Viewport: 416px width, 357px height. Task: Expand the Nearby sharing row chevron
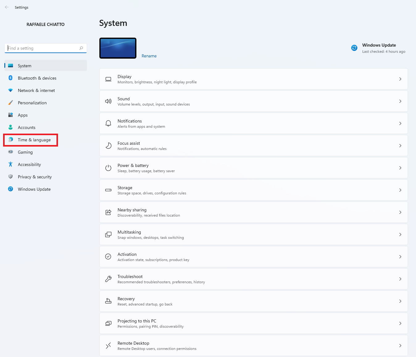tap(400, 212)
